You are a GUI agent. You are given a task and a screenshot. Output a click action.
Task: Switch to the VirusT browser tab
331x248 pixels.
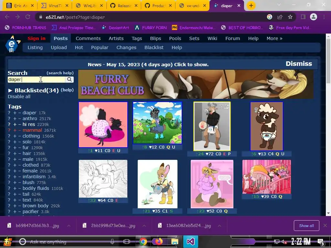point(55,6)
